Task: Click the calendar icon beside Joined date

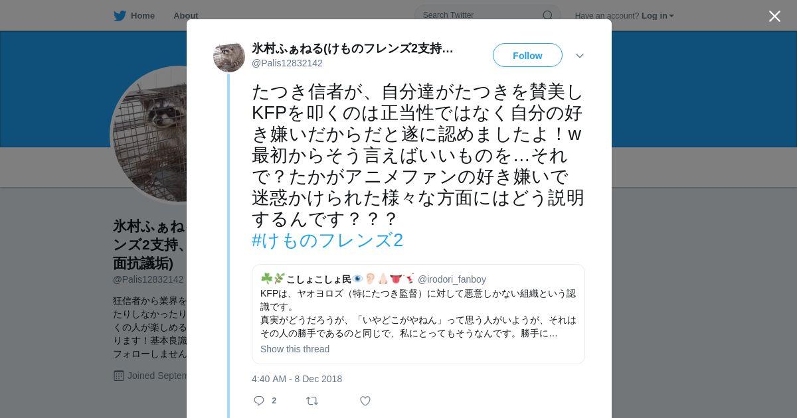Action: pos(119,376)
